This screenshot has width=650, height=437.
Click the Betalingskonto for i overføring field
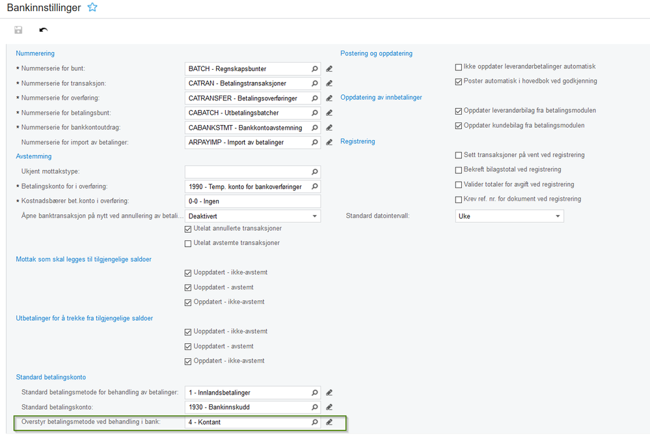(x=246, y=187)
